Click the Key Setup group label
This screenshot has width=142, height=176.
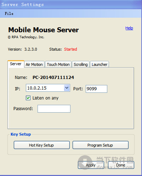(x=21, y=134)
